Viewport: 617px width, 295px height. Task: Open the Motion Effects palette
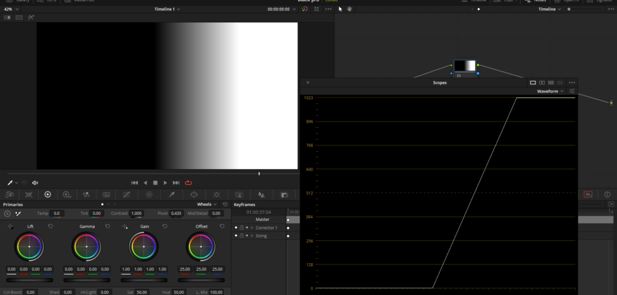(106, 194)
